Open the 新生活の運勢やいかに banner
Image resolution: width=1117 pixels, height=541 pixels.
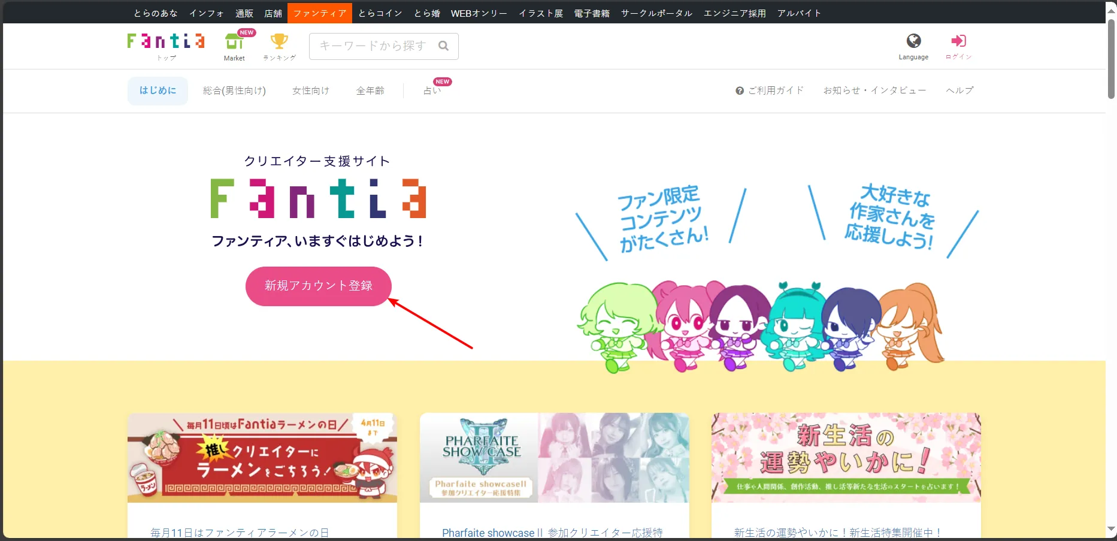click(846, 458)
